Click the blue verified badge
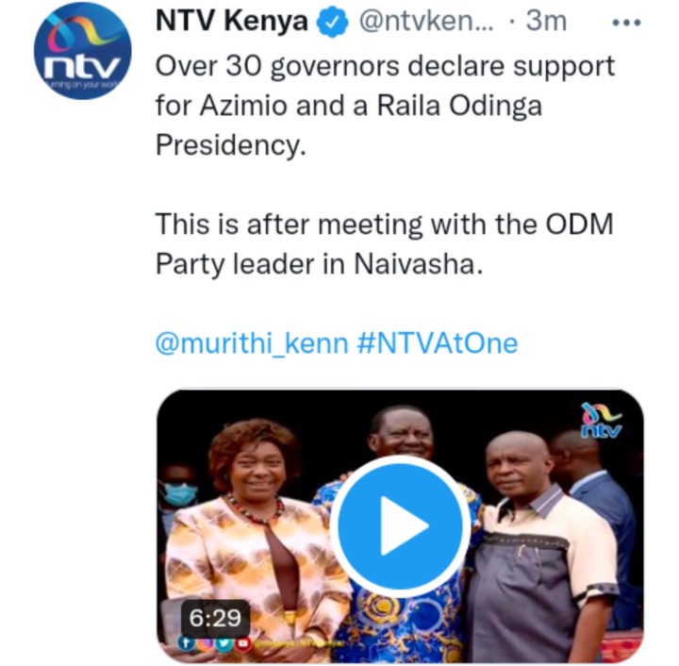 [333, 23]
